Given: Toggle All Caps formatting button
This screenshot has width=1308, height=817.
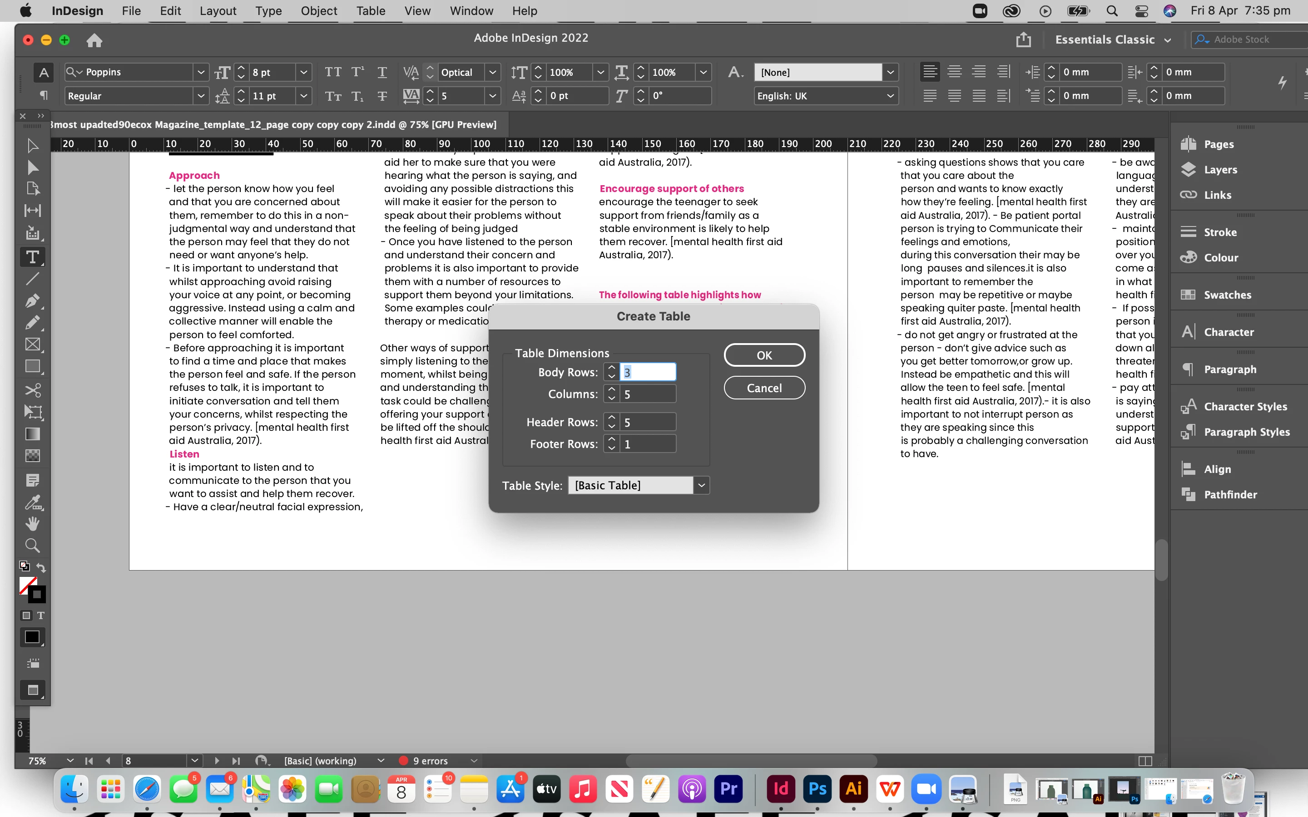Looking at the screenshot, I should [x=333, y=72].
